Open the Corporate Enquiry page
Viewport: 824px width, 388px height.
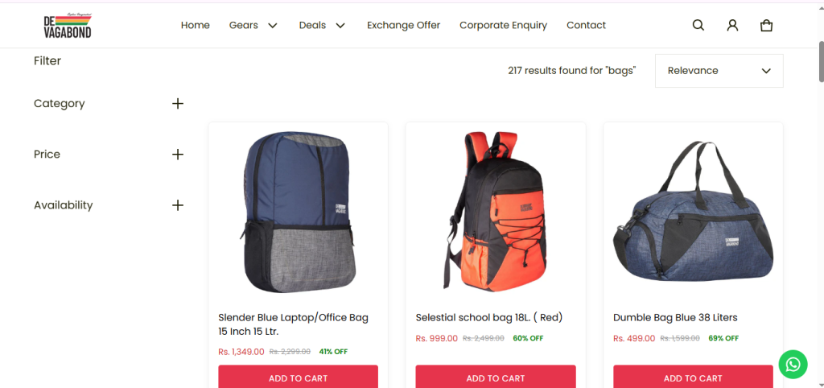(504, 25)
